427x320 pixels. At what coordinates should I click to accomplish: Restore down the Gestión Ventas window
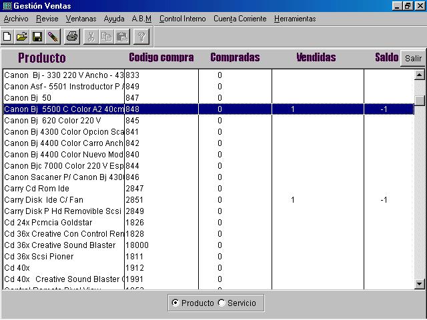pos(408,6)
